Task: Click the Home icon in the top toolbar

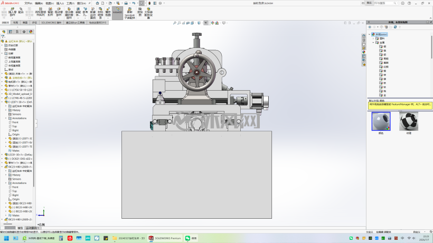Action: click(97, 3)
